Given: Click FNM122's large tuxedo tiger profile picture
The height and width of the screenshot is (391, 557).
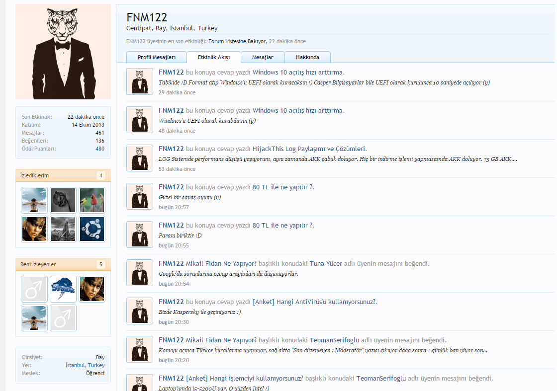Looking at the screenshot, I should (x=63, y=52).
